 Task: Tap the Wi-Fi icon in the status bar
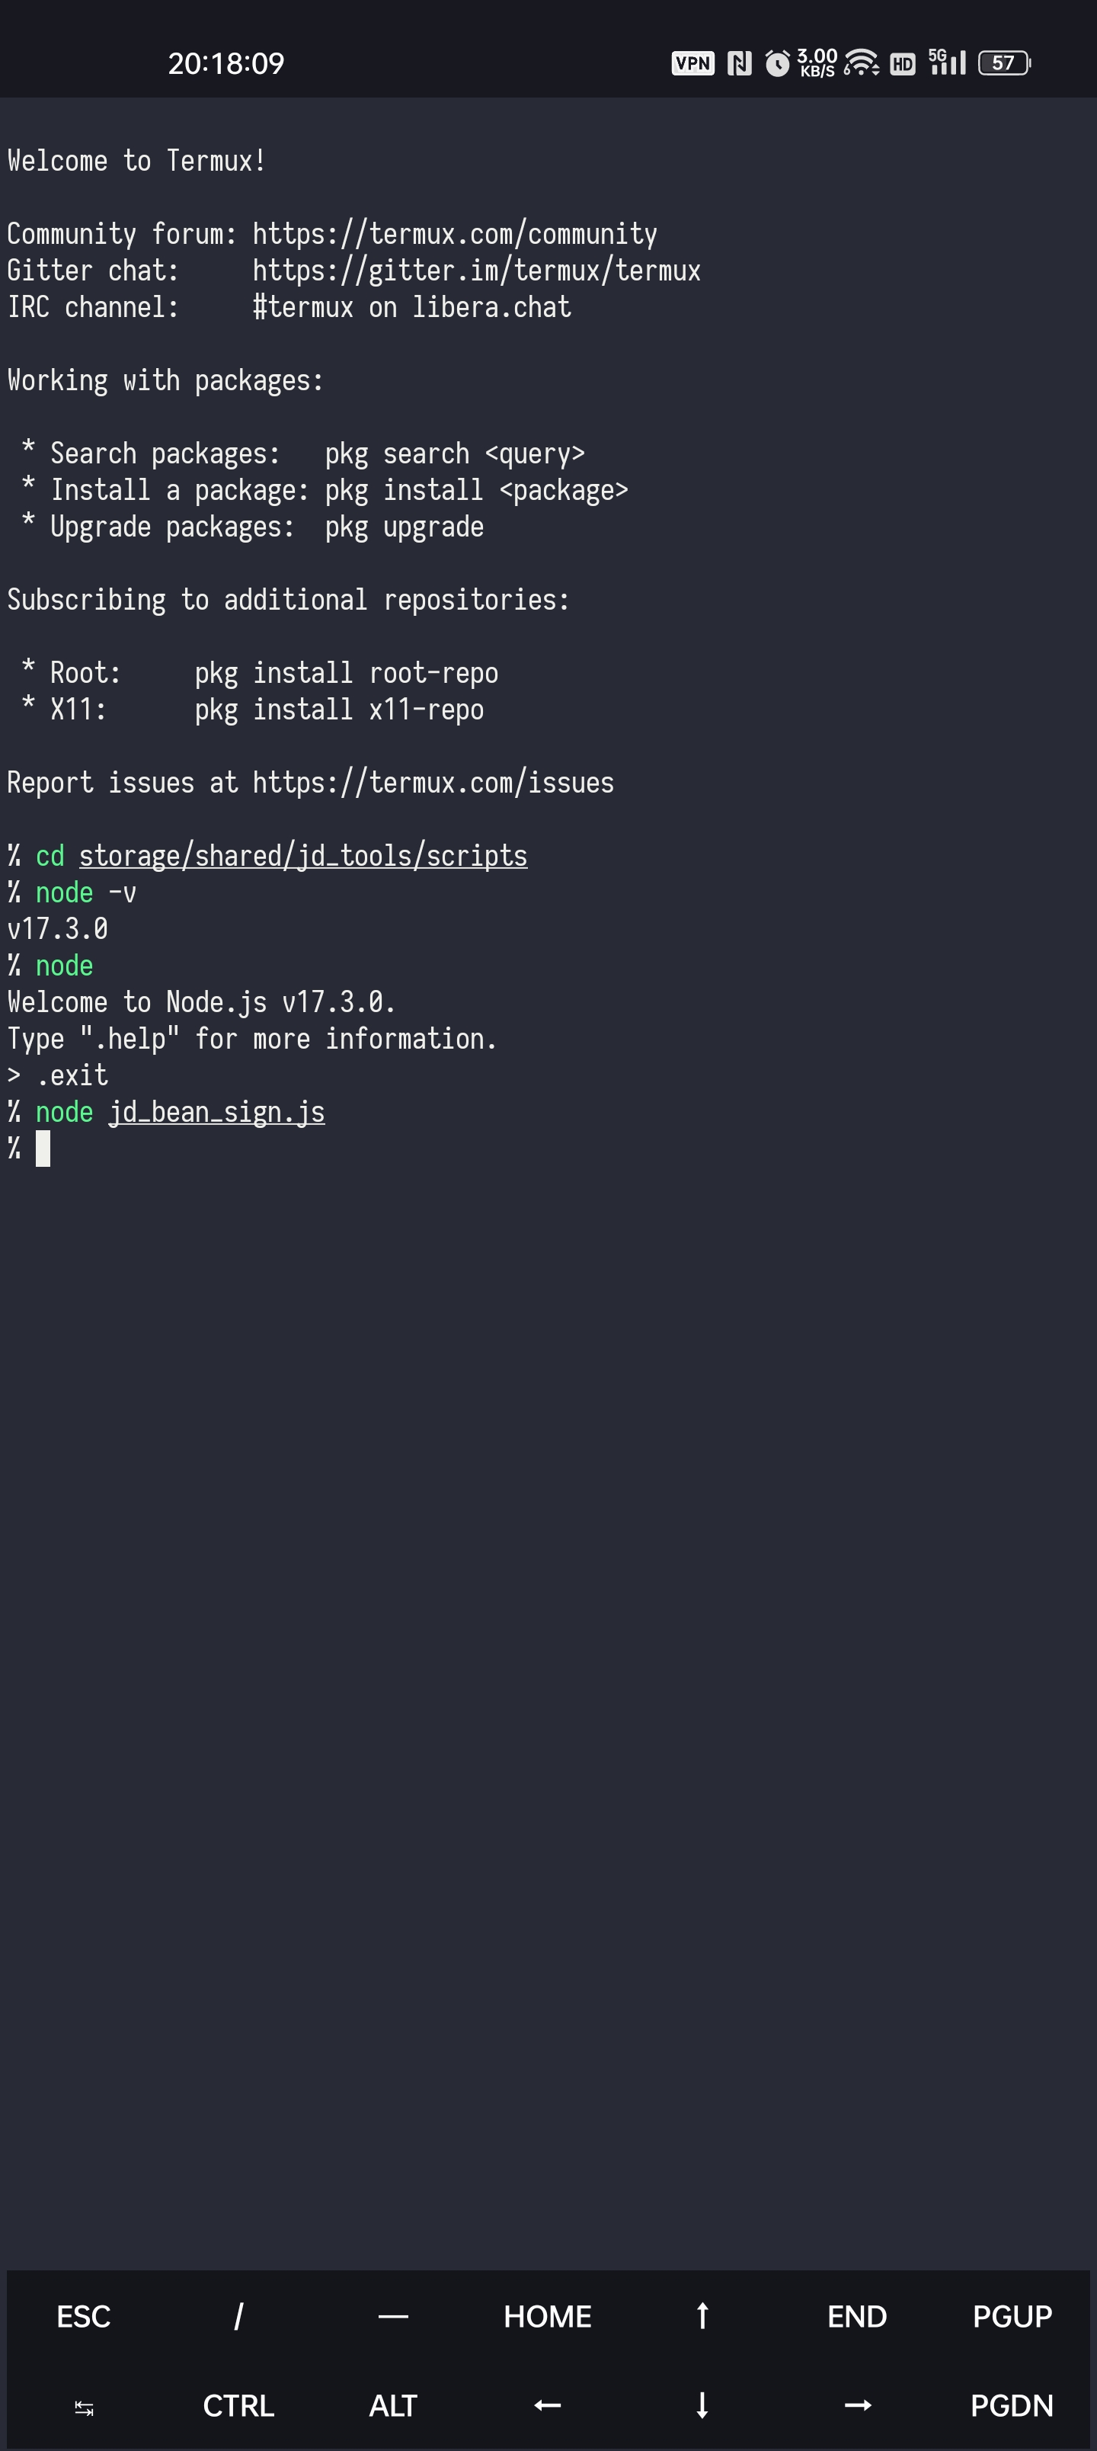pos(862,62)
